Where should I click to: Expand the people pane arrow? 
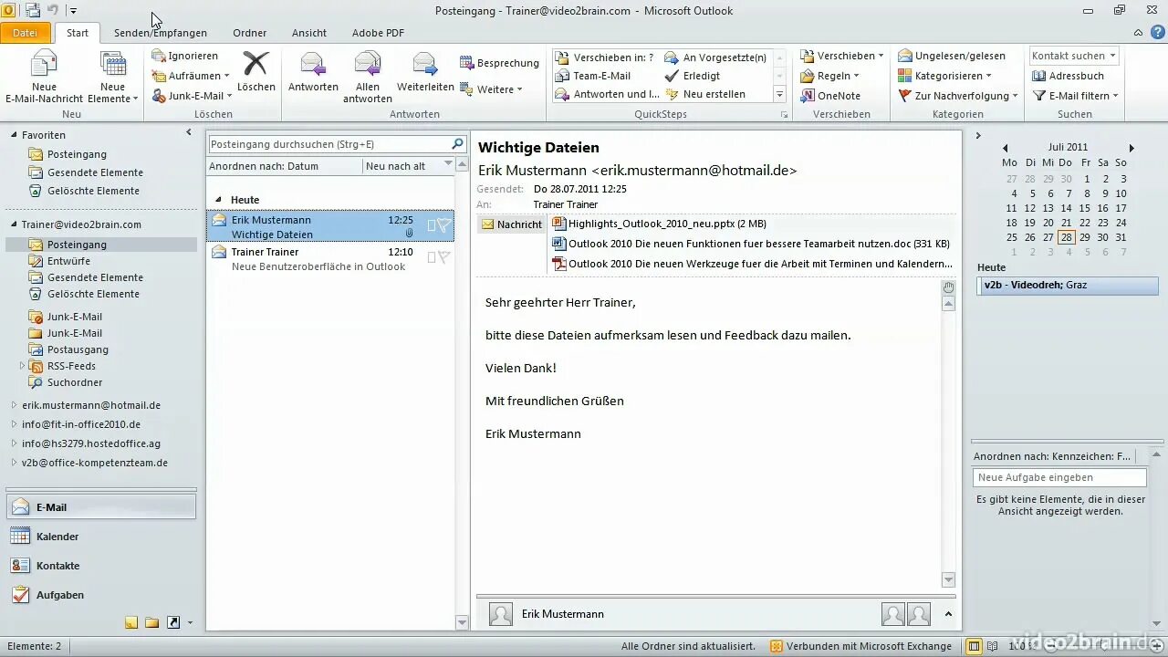click(x=948, y=614)
